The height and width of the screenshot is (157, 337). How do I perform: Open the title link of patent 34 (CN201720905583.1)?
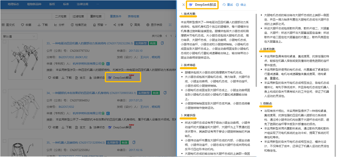click(91, 93)
